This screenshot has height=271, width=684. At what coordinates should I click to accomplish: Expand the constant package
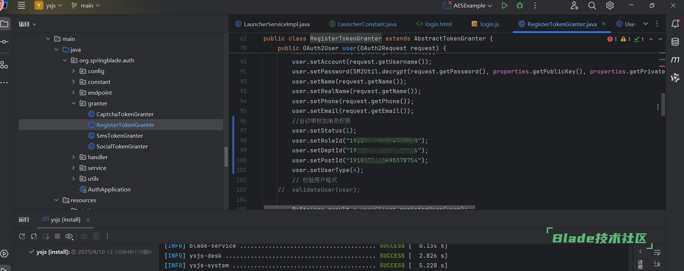coord(74,82)
